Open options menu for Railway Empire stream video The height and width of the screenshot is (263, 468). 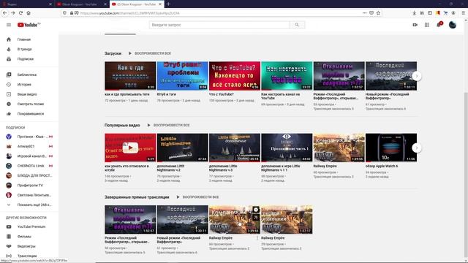257,238
